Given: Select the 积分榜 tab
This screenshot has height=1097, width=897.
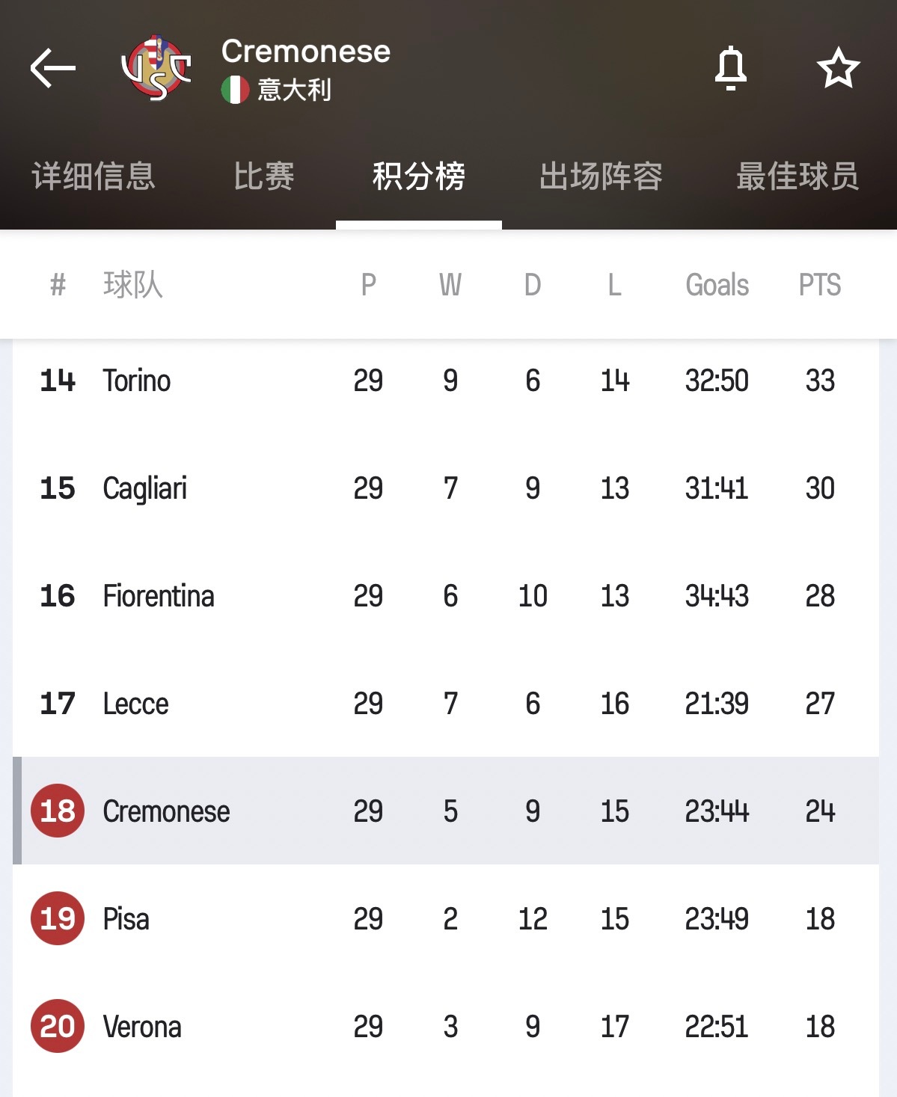Looking at the screenshot, I should [x=419, y=176].
